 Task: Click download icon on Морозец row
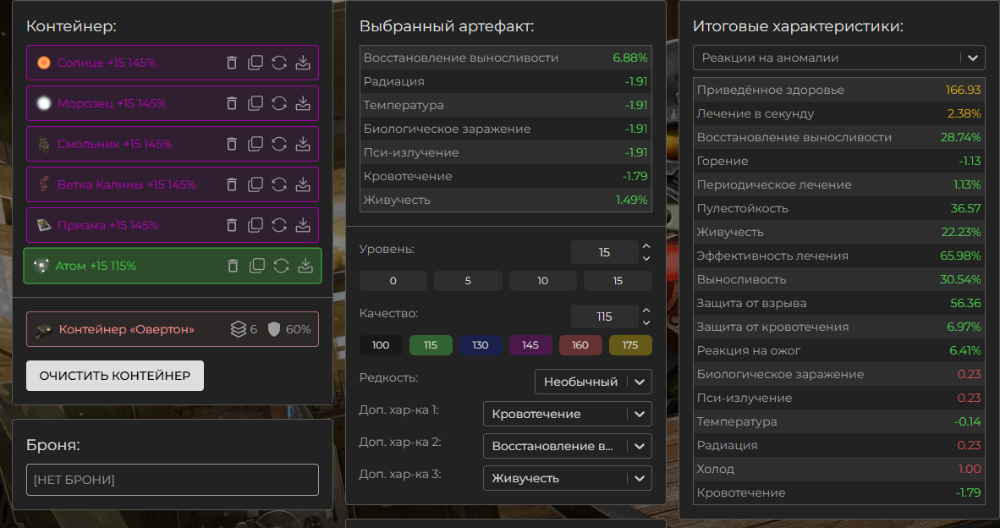click(x=303, y=103)
